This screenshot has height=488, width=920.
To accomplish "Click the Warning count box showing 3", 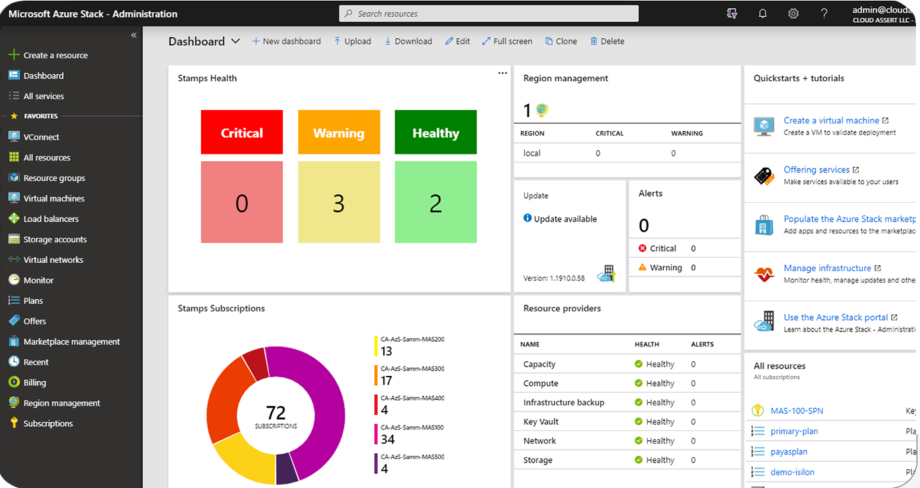I will click(339, 202).
